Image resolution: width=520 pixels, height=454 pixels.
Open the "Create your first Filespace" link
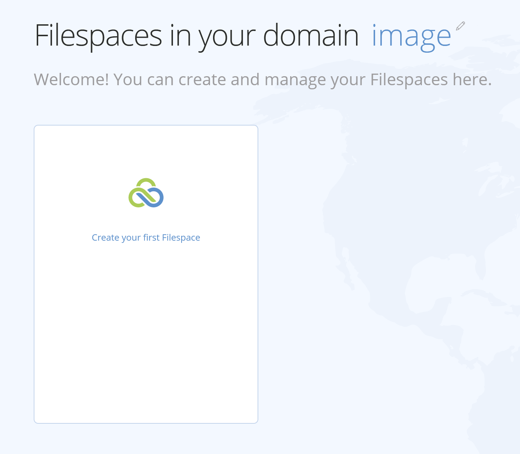point(146,238)
